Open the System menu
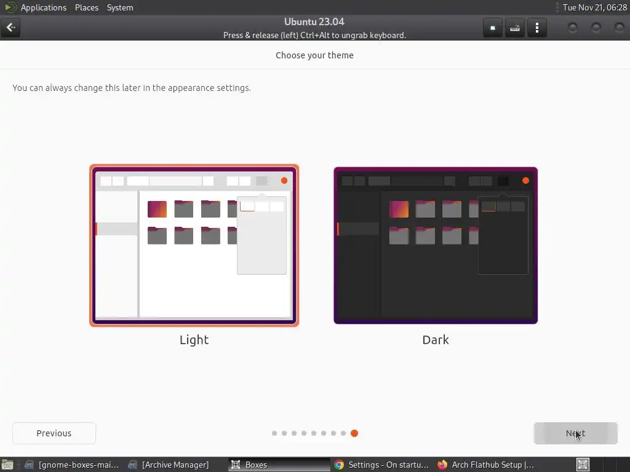Image resolution: width=630 pixels, height=472 pixels. 120,7
